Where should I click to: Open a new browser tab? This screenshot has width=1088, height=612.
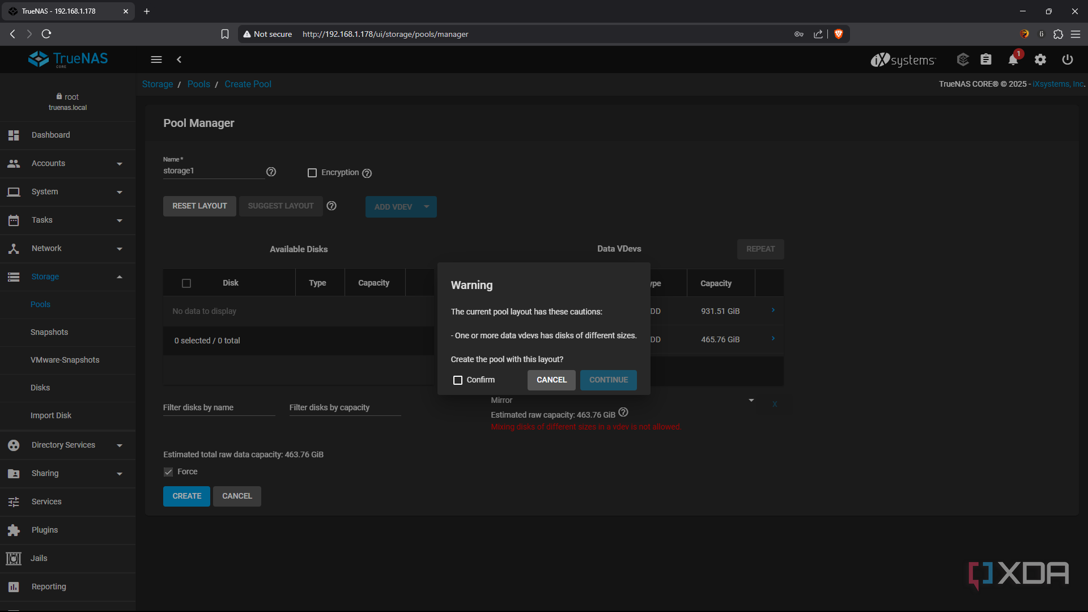[147, 11]
